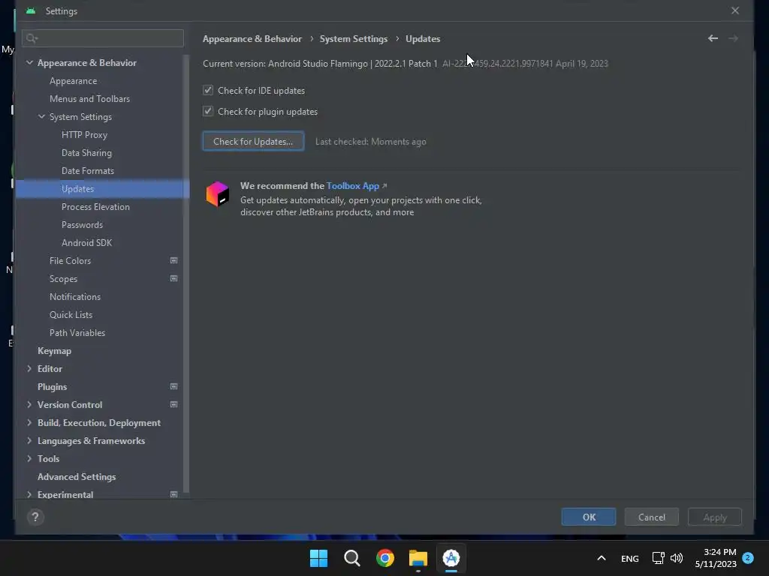Expand the Editor section
The width and height of the screenshot is (769, 576).
click(29, 369)
